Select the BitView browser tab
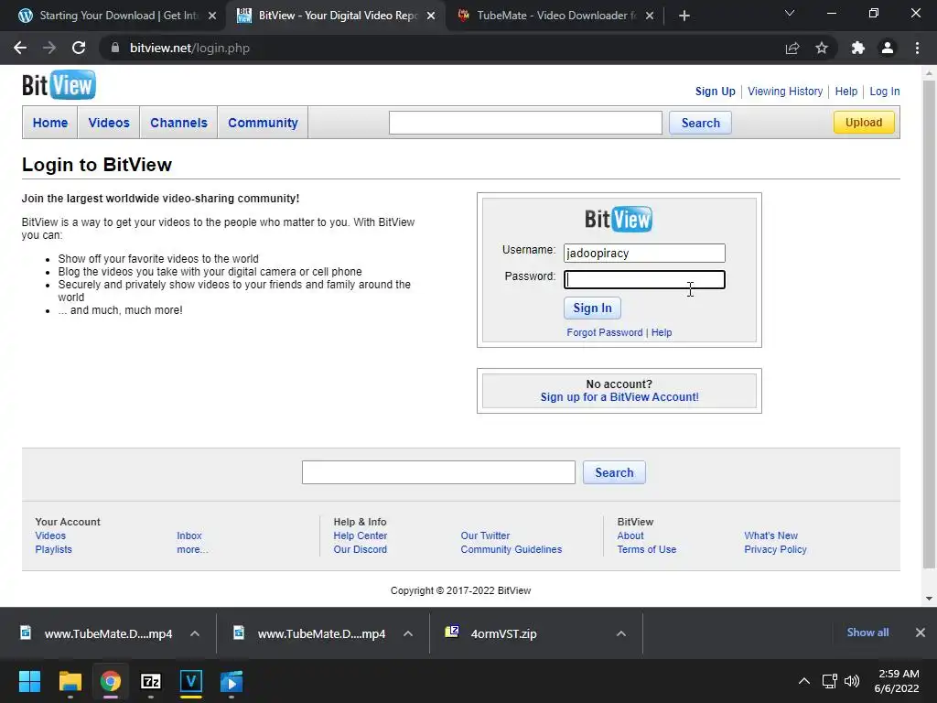The image size is (937, 703). [x=337, y=16]
